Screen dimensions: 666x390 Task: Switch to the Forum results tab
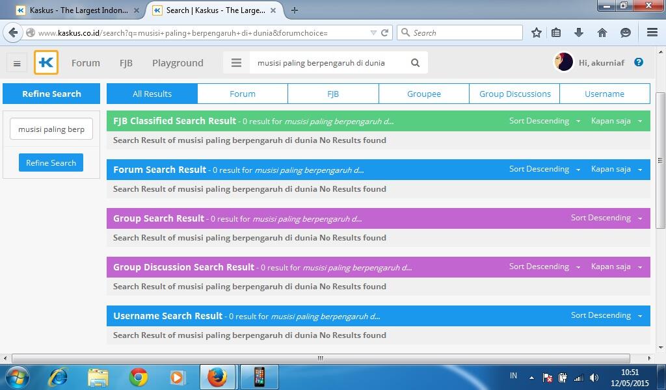tap(243, 94)
